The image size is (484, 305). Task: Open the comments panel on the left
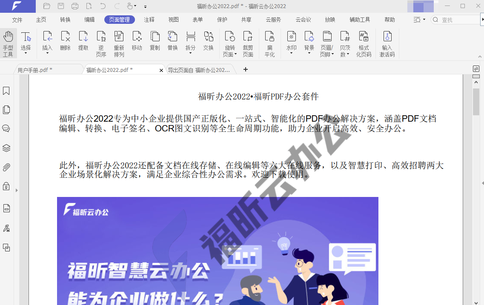coord(6,128)
